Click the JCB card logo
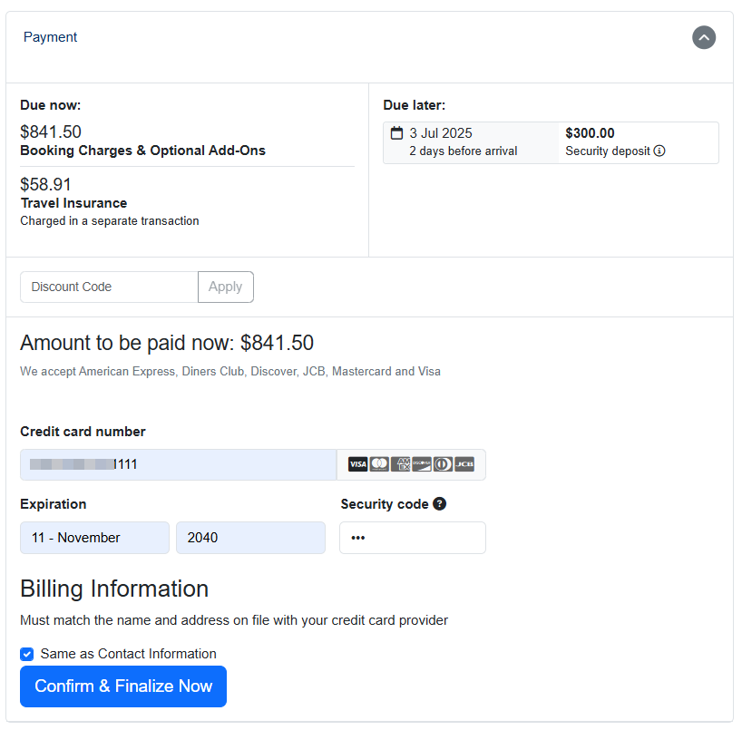 pos(464,464)
